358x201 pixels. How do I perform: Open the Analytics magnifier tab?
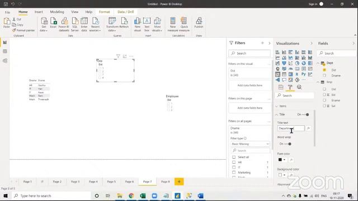coord(299,87)
